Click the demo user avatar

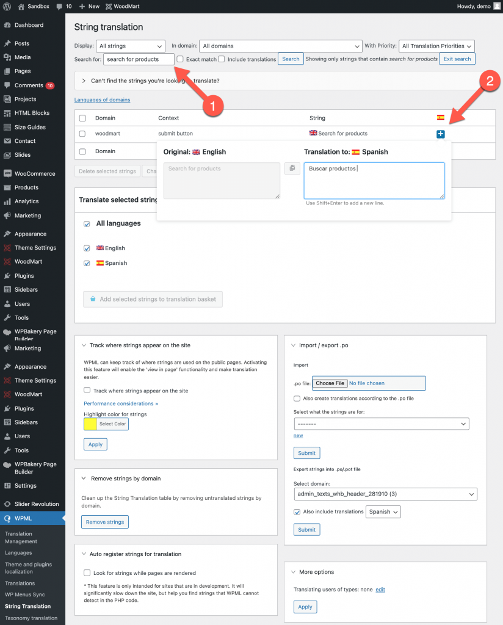click(x=497, y=6)
